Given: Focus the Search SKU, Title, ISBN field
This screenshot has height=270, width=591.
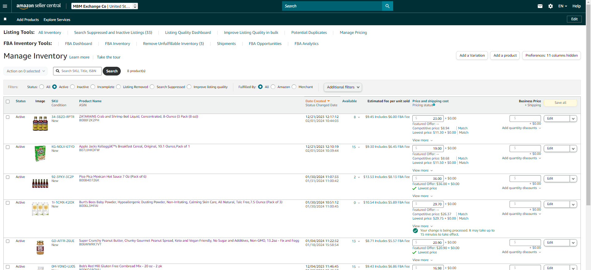Looking at the screenshot, I should click(77, 71).
